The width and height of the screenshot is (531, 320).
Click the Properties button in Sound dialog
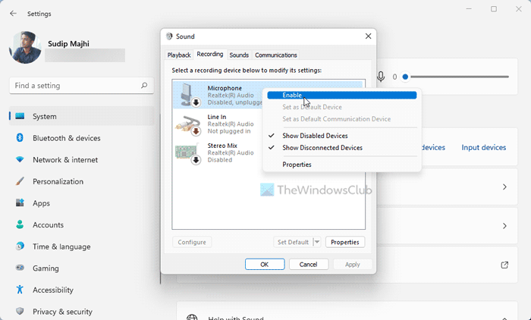[x=345, y=242]
